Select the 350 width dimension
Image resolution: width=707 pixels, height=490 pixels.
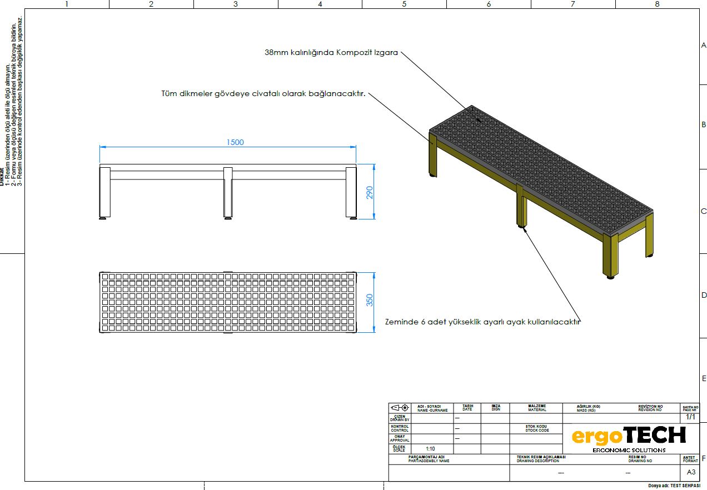[370, 300]
